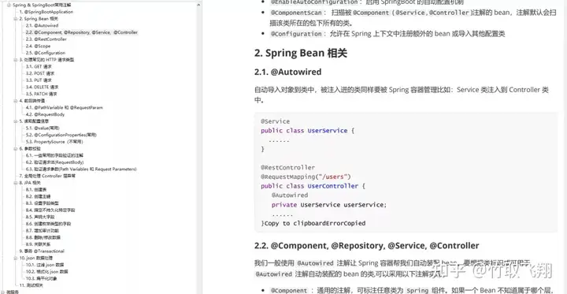
Task: Open outline entry '3.3. PUT'
Action: [x=39, y=80]
